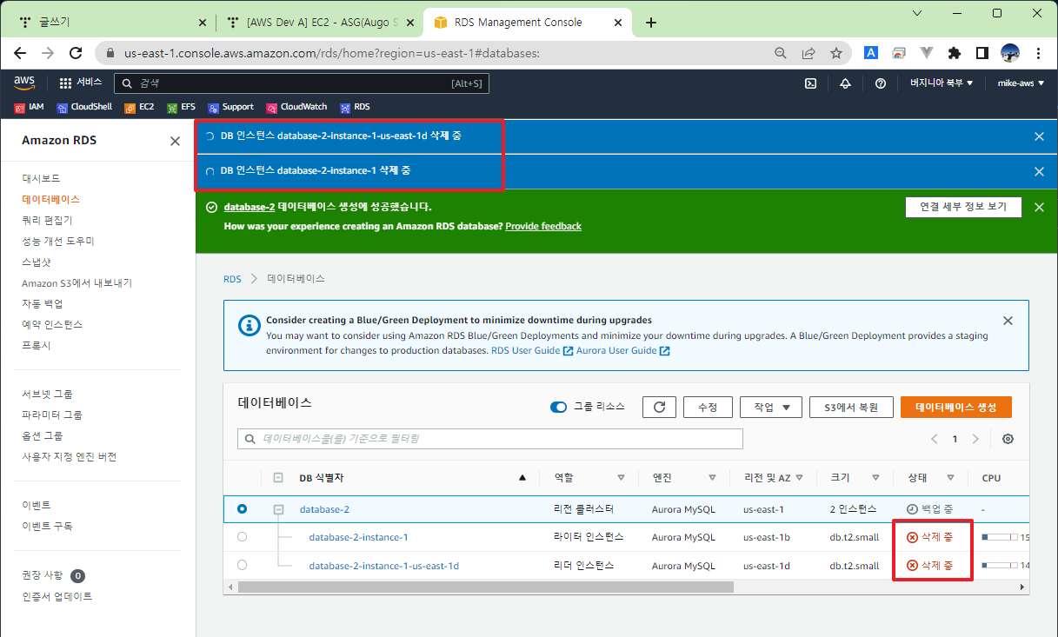Open the region selector 버지니아 북부
The height and width of the screenshot is (637, 1058).
click(x=942, y=83)
